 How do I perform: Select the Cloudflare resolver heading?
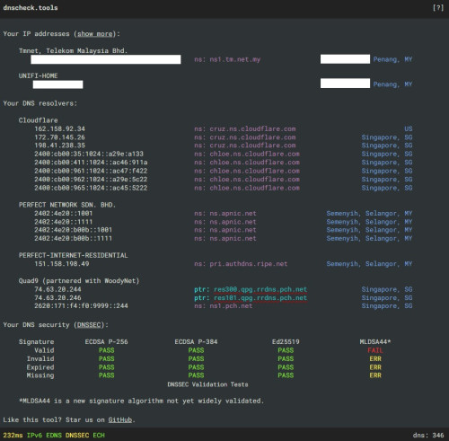point(38,120)
